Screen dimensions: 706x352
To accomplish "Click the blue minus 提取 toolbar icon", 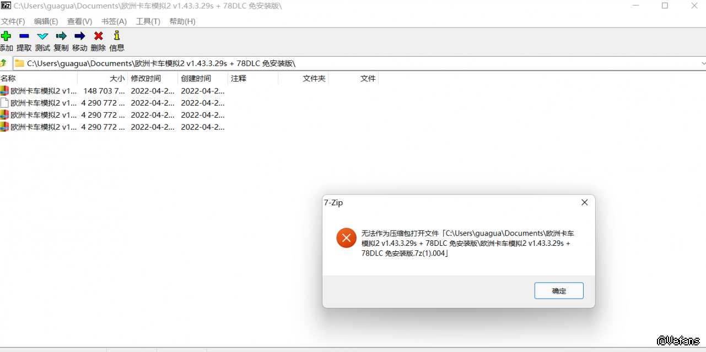I will coord(24,36).
